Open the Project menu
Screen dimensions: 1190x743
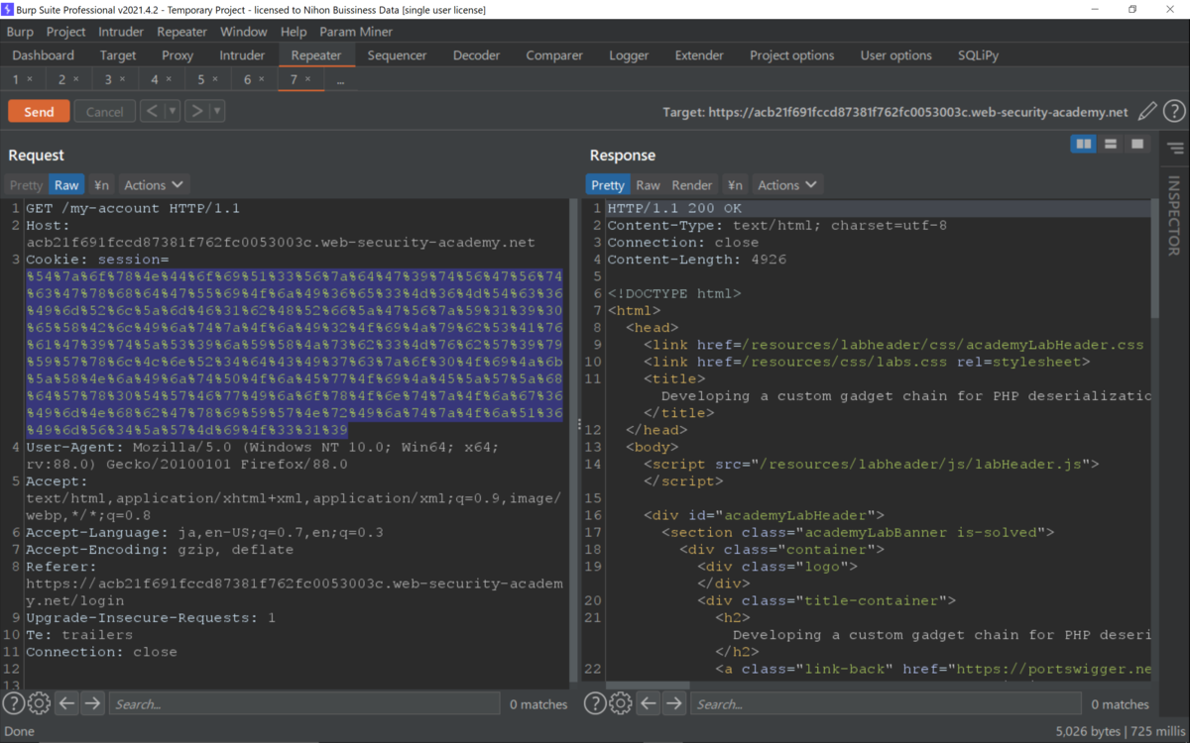[66, 32]
